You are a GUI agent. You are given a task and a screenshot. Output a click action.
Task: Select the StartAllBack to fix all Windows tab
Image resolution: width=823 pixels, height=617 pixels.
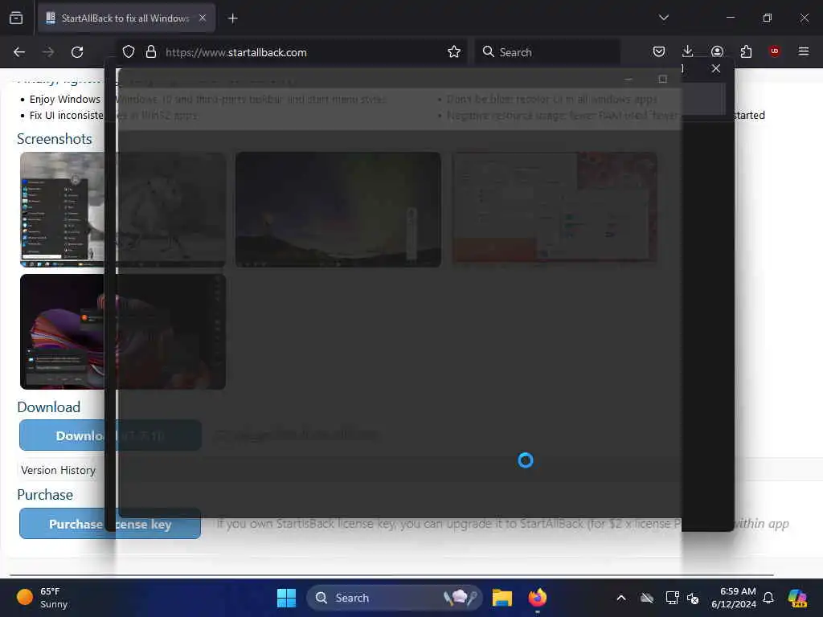pyautogui.click(x=126, y=18)
